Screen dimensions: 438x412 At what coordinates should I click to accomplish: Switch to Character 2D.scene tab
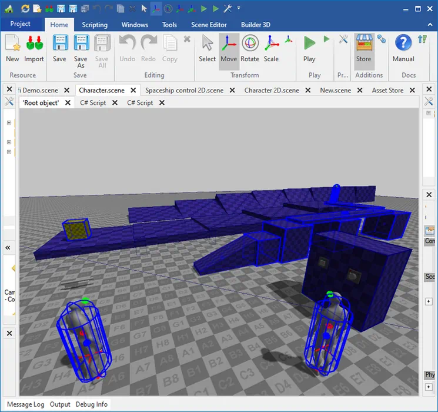(x=272, y=90)
